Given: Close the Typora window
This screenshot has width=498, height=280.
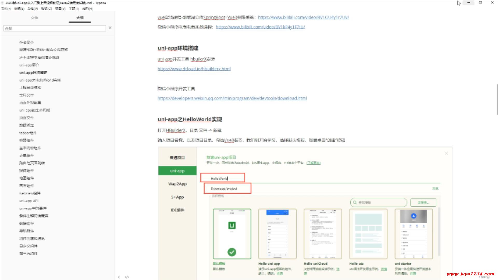Looking at the screenshot, I should [492, 3].
